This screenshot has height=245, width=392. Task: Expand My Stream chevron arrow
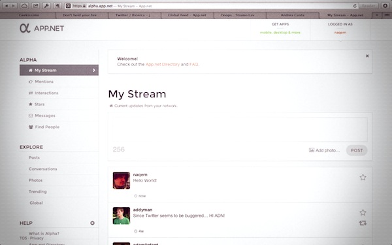(x=94, y=71)
